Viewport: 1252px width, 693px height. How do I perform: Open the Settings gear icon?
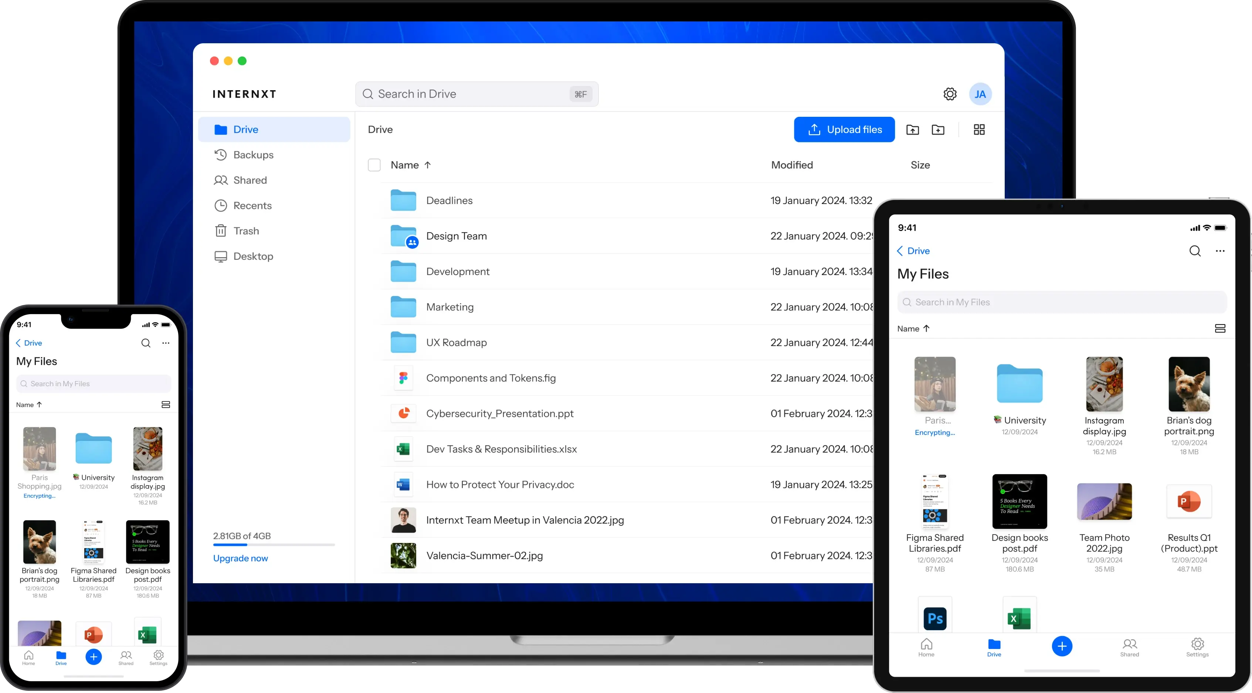coord(950,94)
